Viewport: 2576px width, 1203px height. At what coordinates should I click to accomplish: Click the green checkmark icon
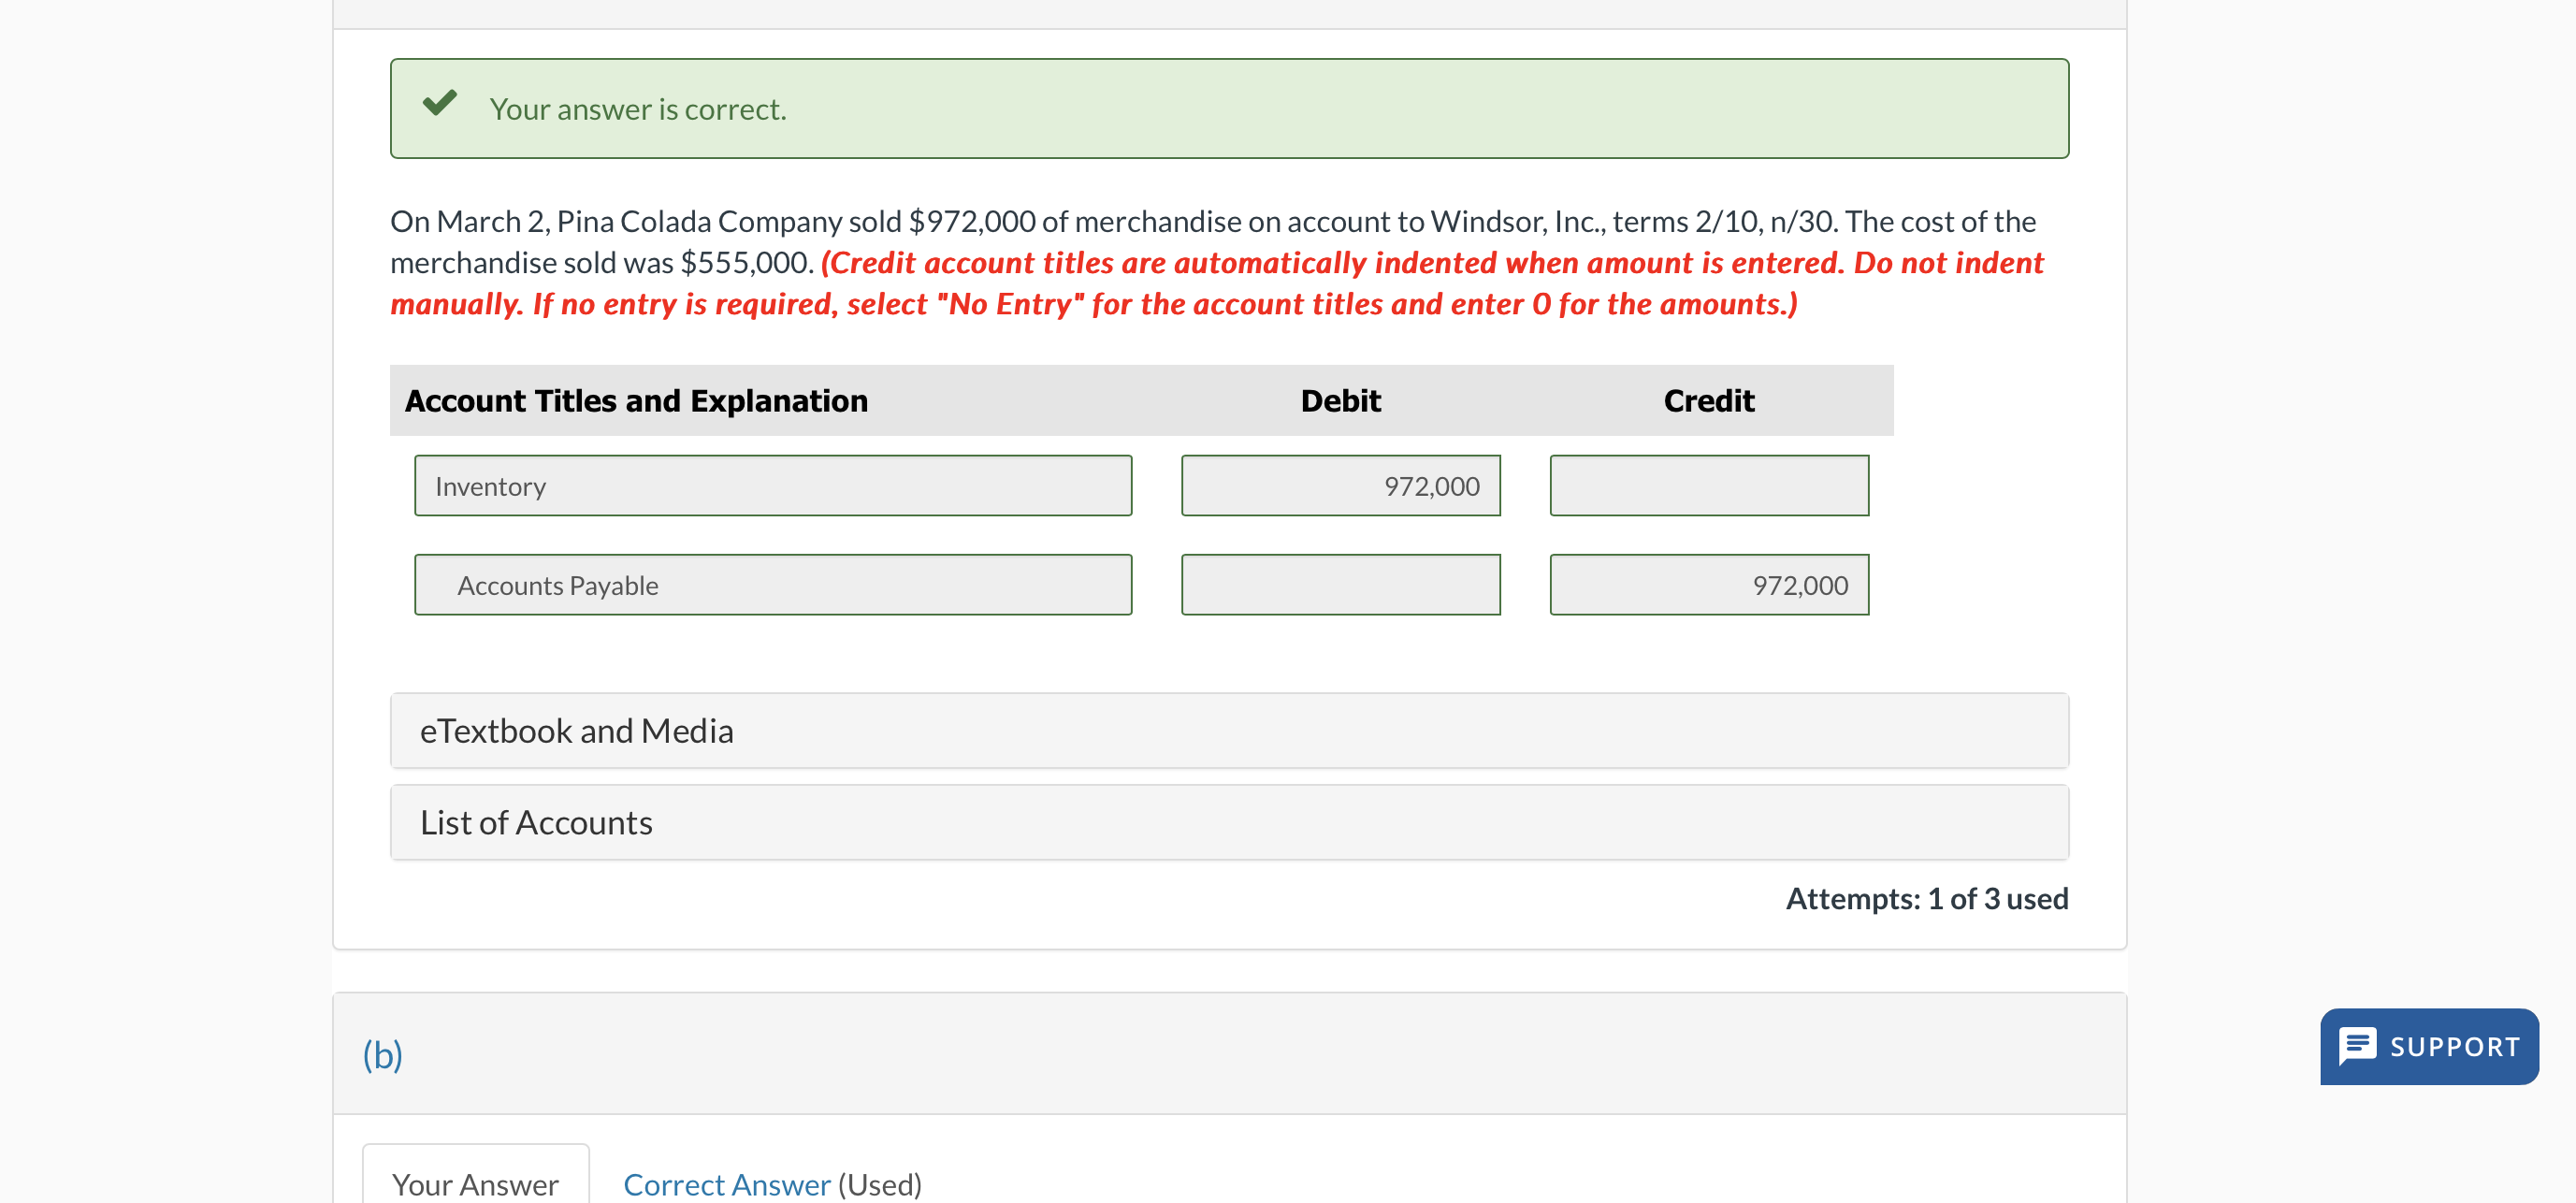pyautogui.click(x=439, y=103)
